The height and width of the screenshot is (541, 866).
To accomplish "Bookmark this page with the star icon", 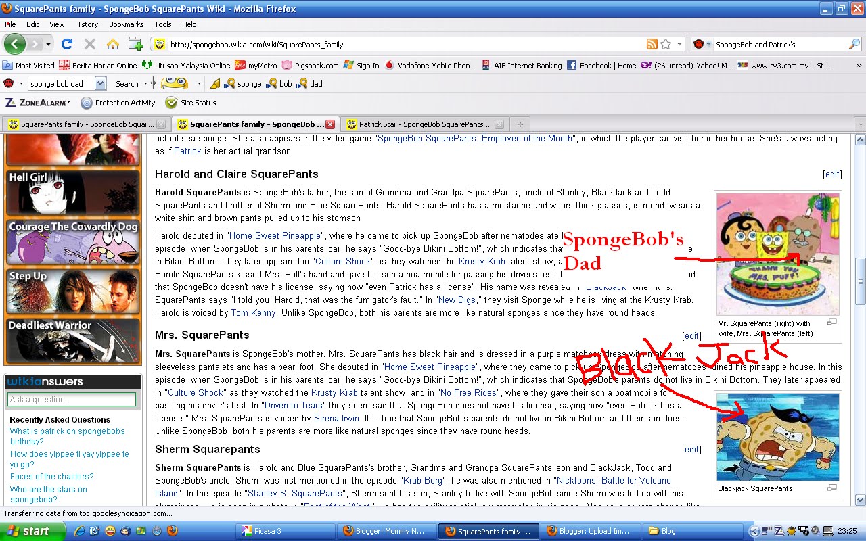I will point(666,44).
